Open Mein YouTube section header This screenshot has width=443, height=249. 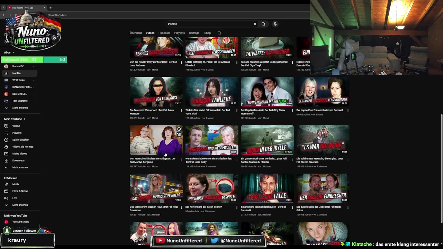point(15,119)
